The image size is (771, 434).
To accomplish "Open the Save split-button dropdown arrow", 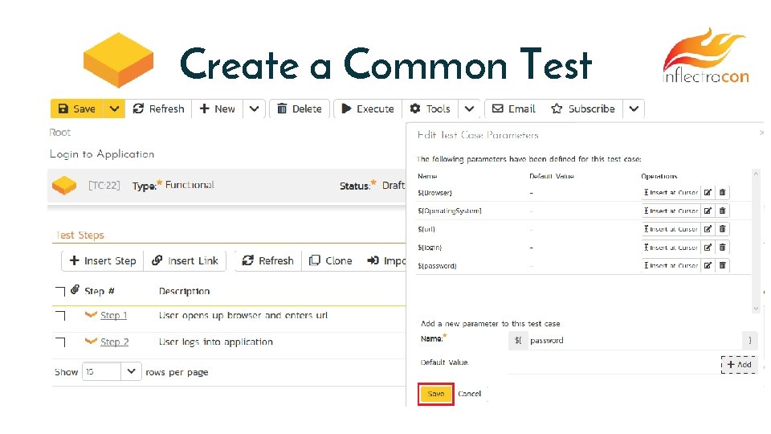I will click(x=114, y=109).
